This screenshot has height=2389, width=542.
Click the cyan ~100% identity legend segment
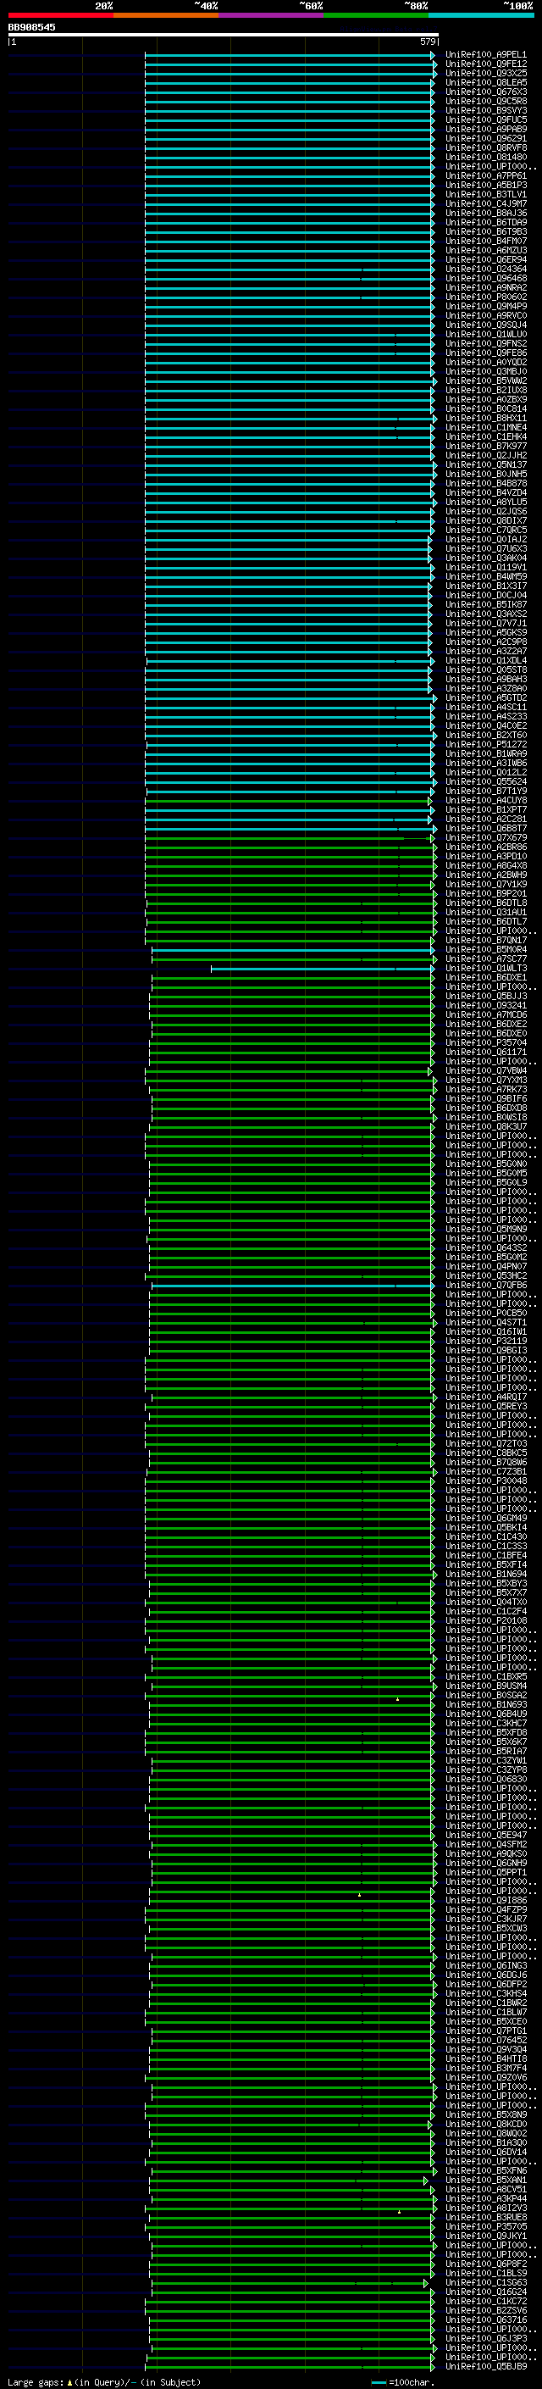coord(481,15)
